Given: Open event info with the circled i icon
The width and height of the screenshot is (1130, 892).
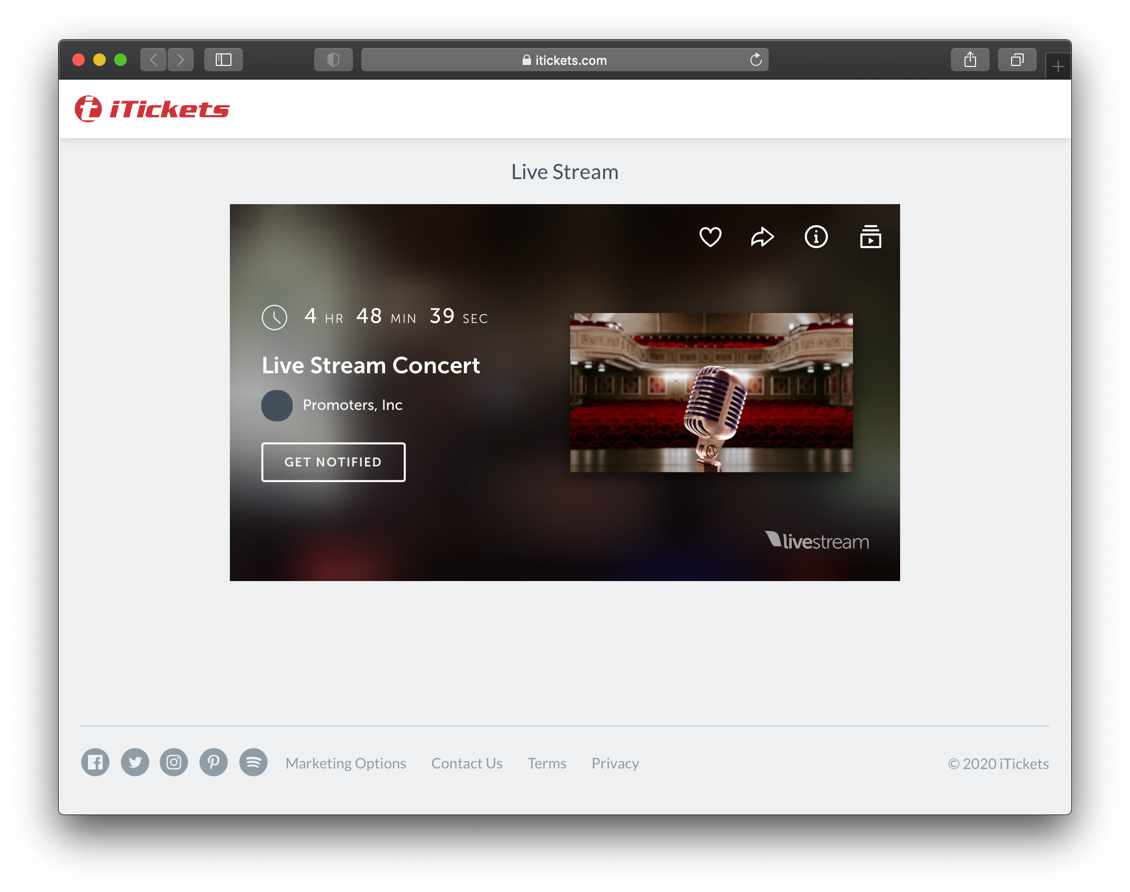Looking at the screenshot, I should pyautogui.click(x=816, y=237).
